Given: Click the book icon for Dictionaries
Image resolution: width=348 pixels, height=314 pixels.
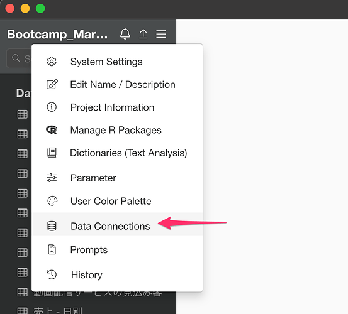Looking at the screenshot, I should pyautogui.click(x=52, y=153).
